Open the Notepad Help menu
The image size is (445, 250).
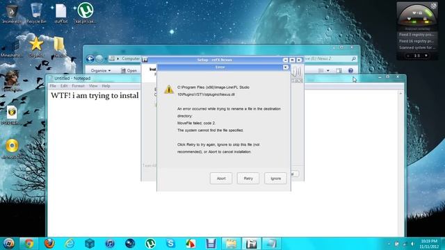click(x=106, y=86)
